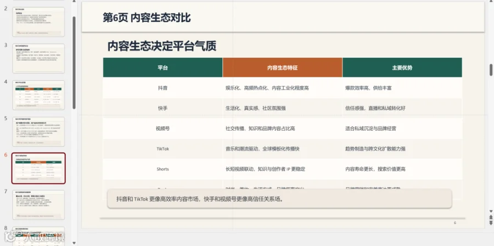
Task: Select slide 4 thumbnail with the table
Action: (38, 95)
